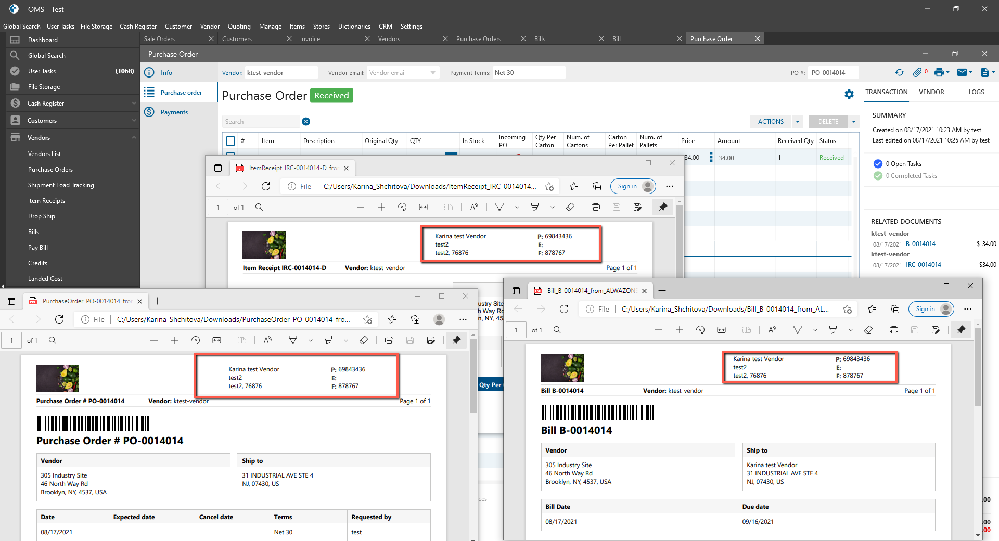Image resolution: width=999 pixels, height=541 pixels.
Task: Open the Vendor email dropdown
Action: click(x=433, y=73)
